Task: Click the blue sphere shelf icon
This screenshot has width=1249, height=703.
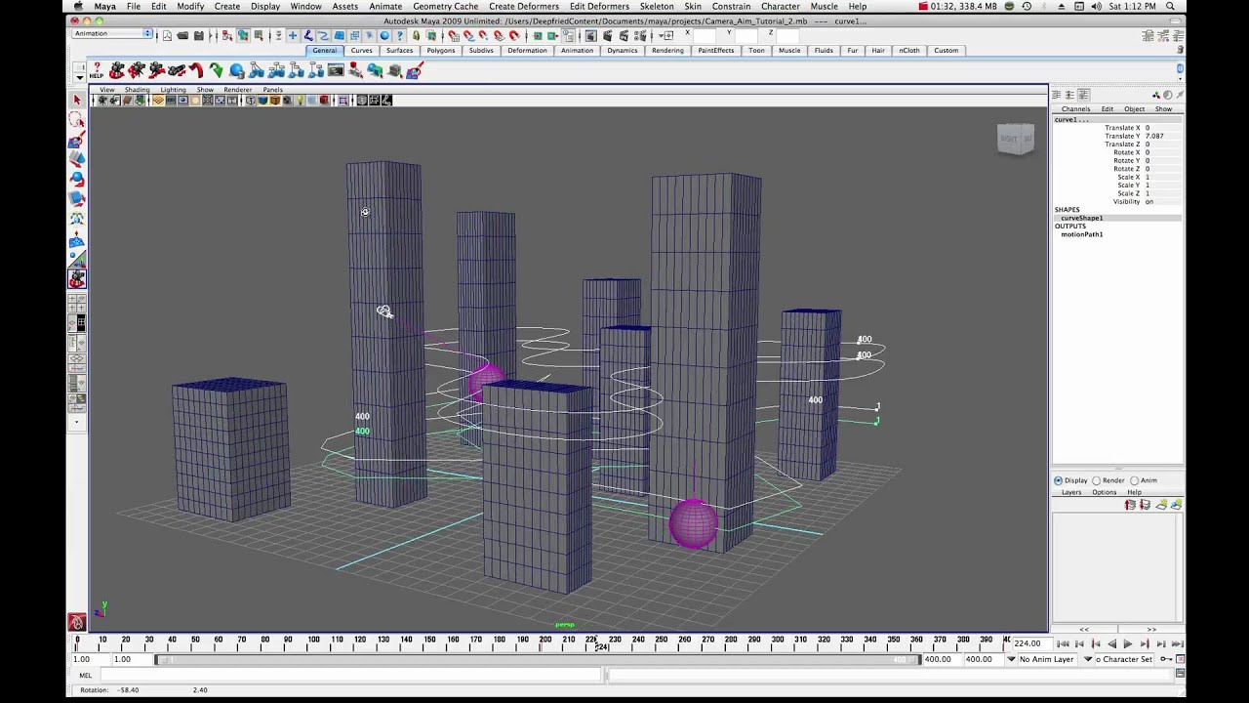Action: 236,70
